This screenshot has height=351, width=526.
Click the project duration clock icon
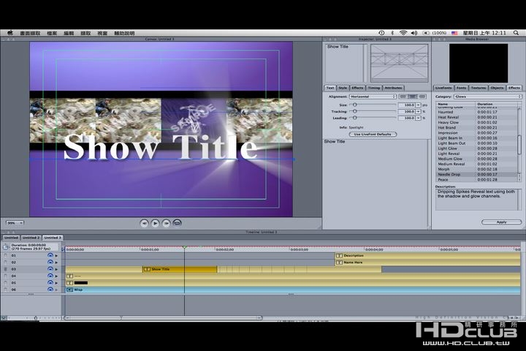(x=5, y=247)
